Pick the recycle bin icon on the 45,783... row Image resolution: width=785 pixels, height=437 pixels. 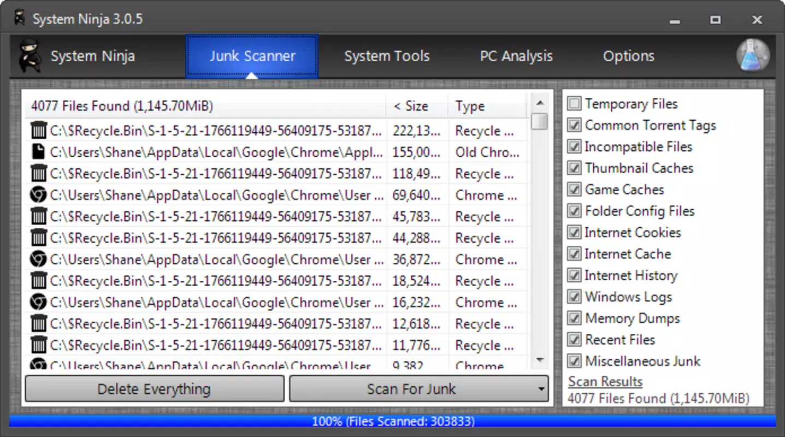click(38, 216)
